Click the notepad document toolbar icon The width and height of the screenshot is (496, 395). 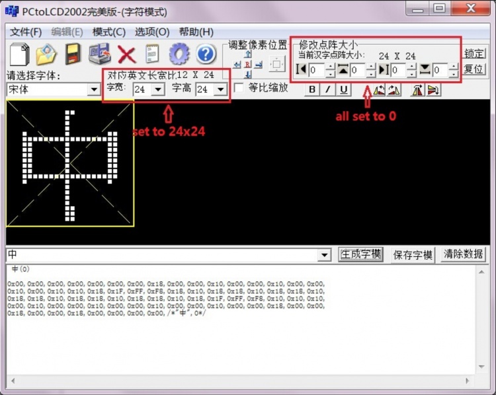(153, 54)
